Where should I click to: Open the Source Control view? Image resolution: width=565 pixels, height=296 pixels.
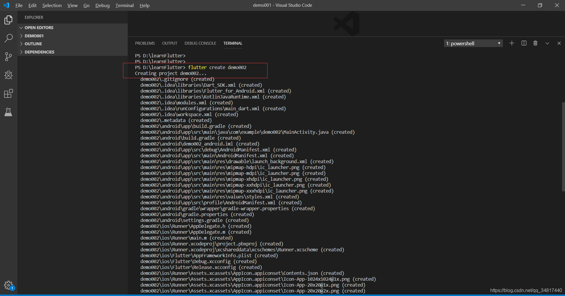(9, 56)
